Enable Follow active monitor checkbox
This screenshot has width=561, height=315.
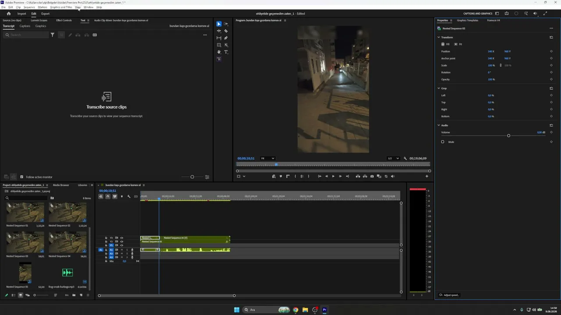tap(21, 177)
